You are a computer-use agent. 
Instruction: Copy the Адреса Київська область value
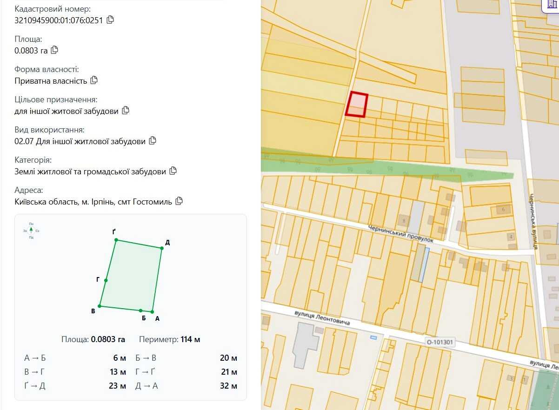click(179, 201)
